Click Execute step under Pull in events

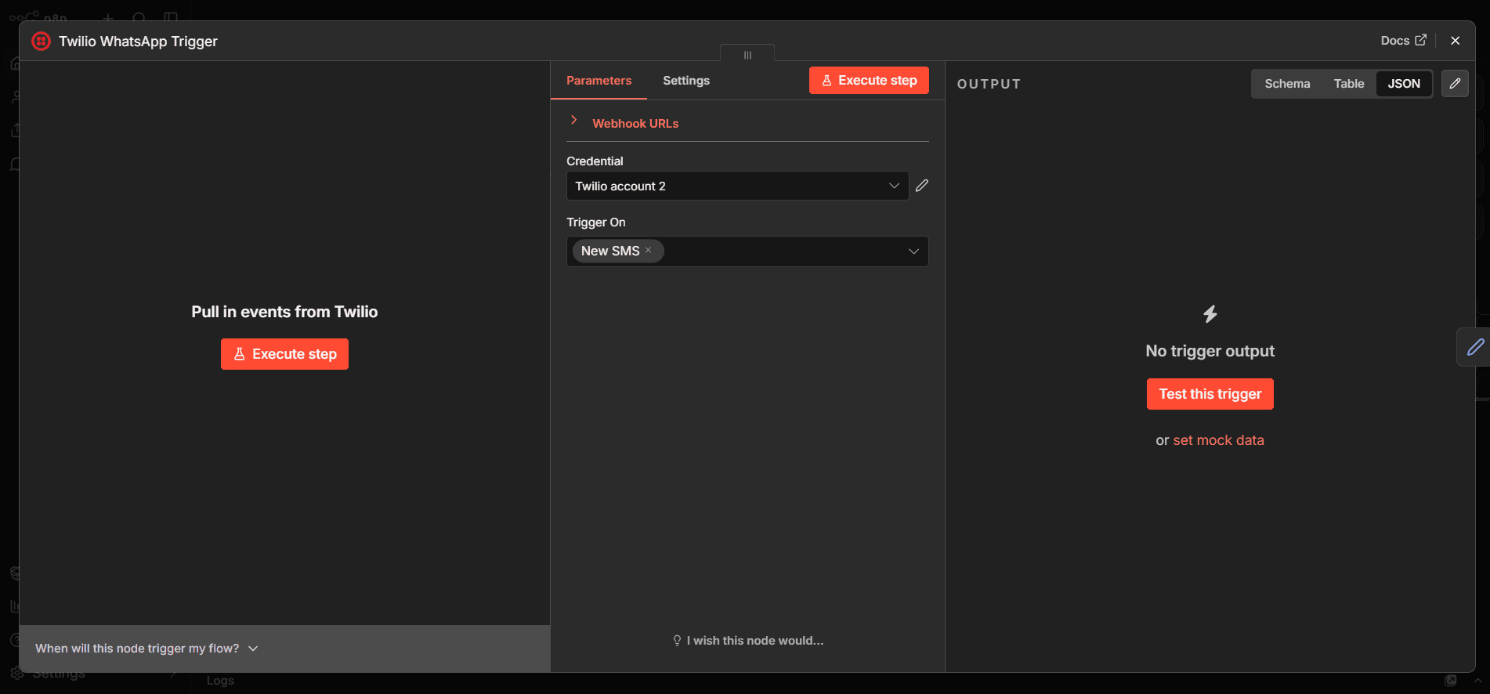tap(284, 354)
